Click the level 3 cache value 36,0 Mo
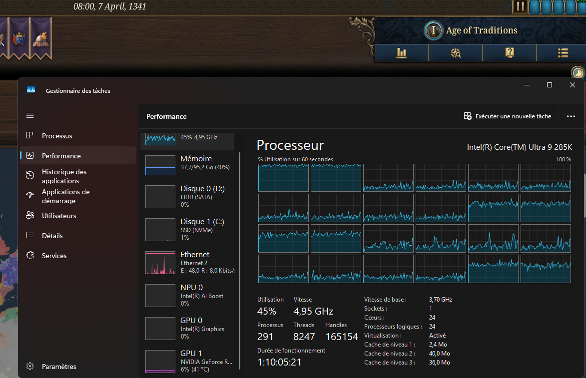 [440, 363]
